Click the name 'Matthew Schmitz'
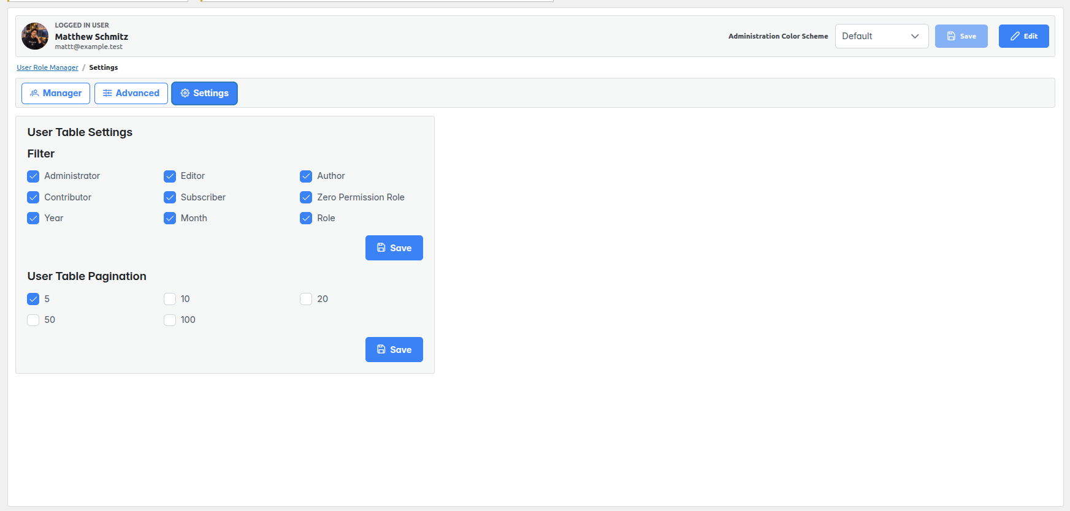The image size is (1070, 511). (x=91, y=37)
